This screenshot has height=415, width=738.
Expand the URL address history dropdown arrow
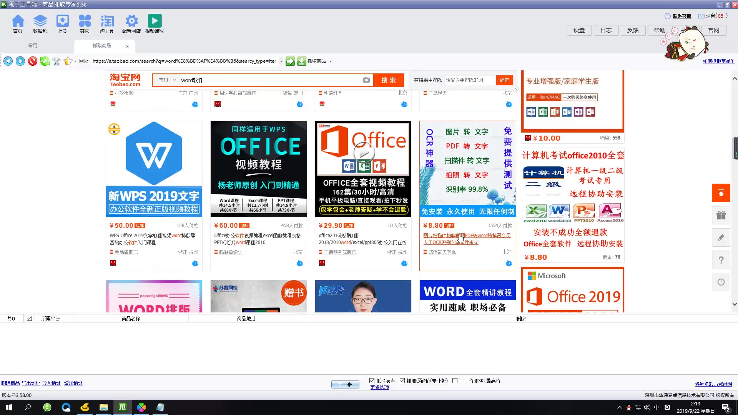(x=281, y=61)
